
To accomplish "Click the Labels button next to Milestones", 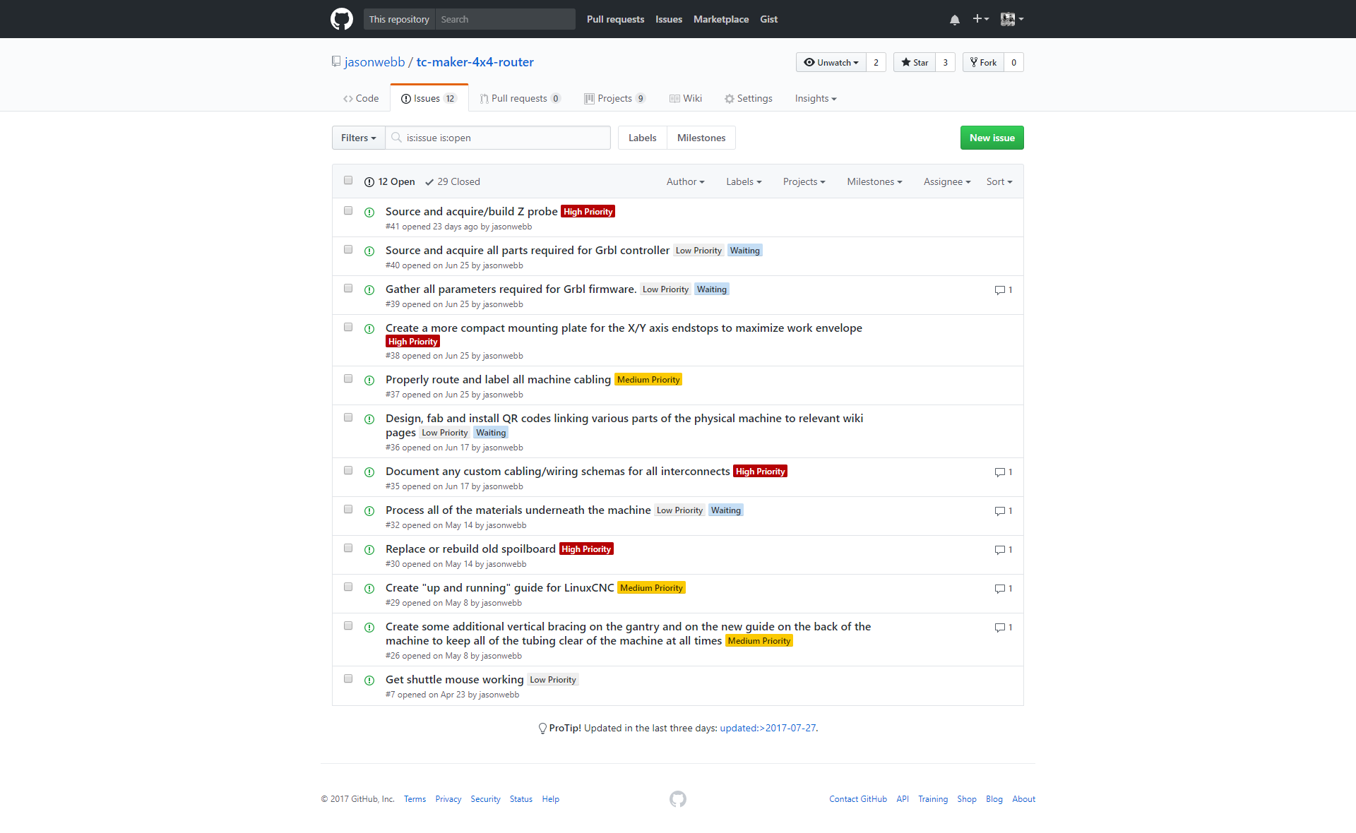I will tap(643, 138).
